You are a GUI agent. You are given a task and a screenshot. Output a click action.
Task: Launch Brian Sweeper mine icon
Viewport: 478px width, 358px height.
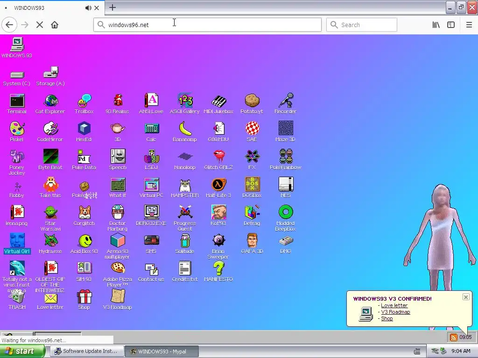tap(218, 247)
